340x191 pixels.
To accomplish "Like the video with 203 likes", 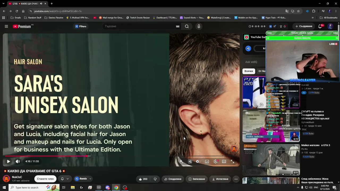I will (x=143, y=179).
